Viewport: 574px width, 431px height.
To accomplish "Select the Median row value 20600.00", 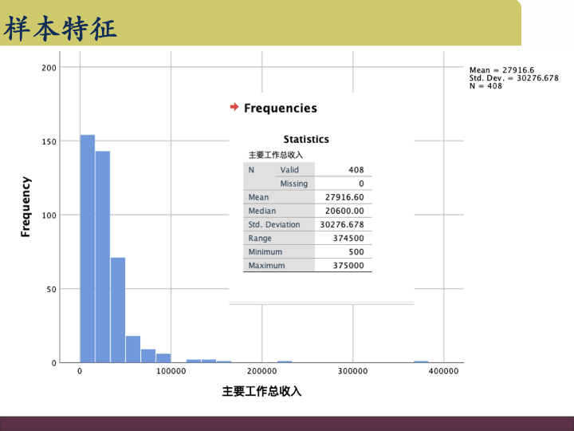I will (x=344, y=211).
